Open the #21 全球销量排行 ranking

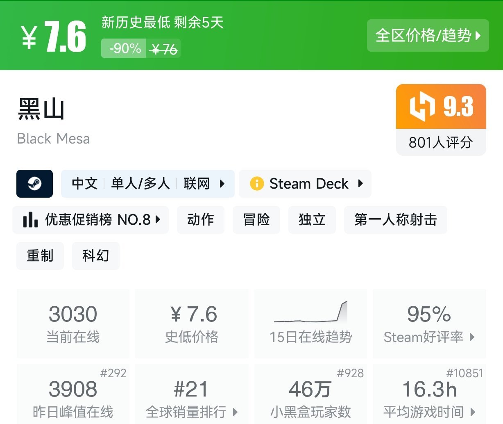pos(192,394)
